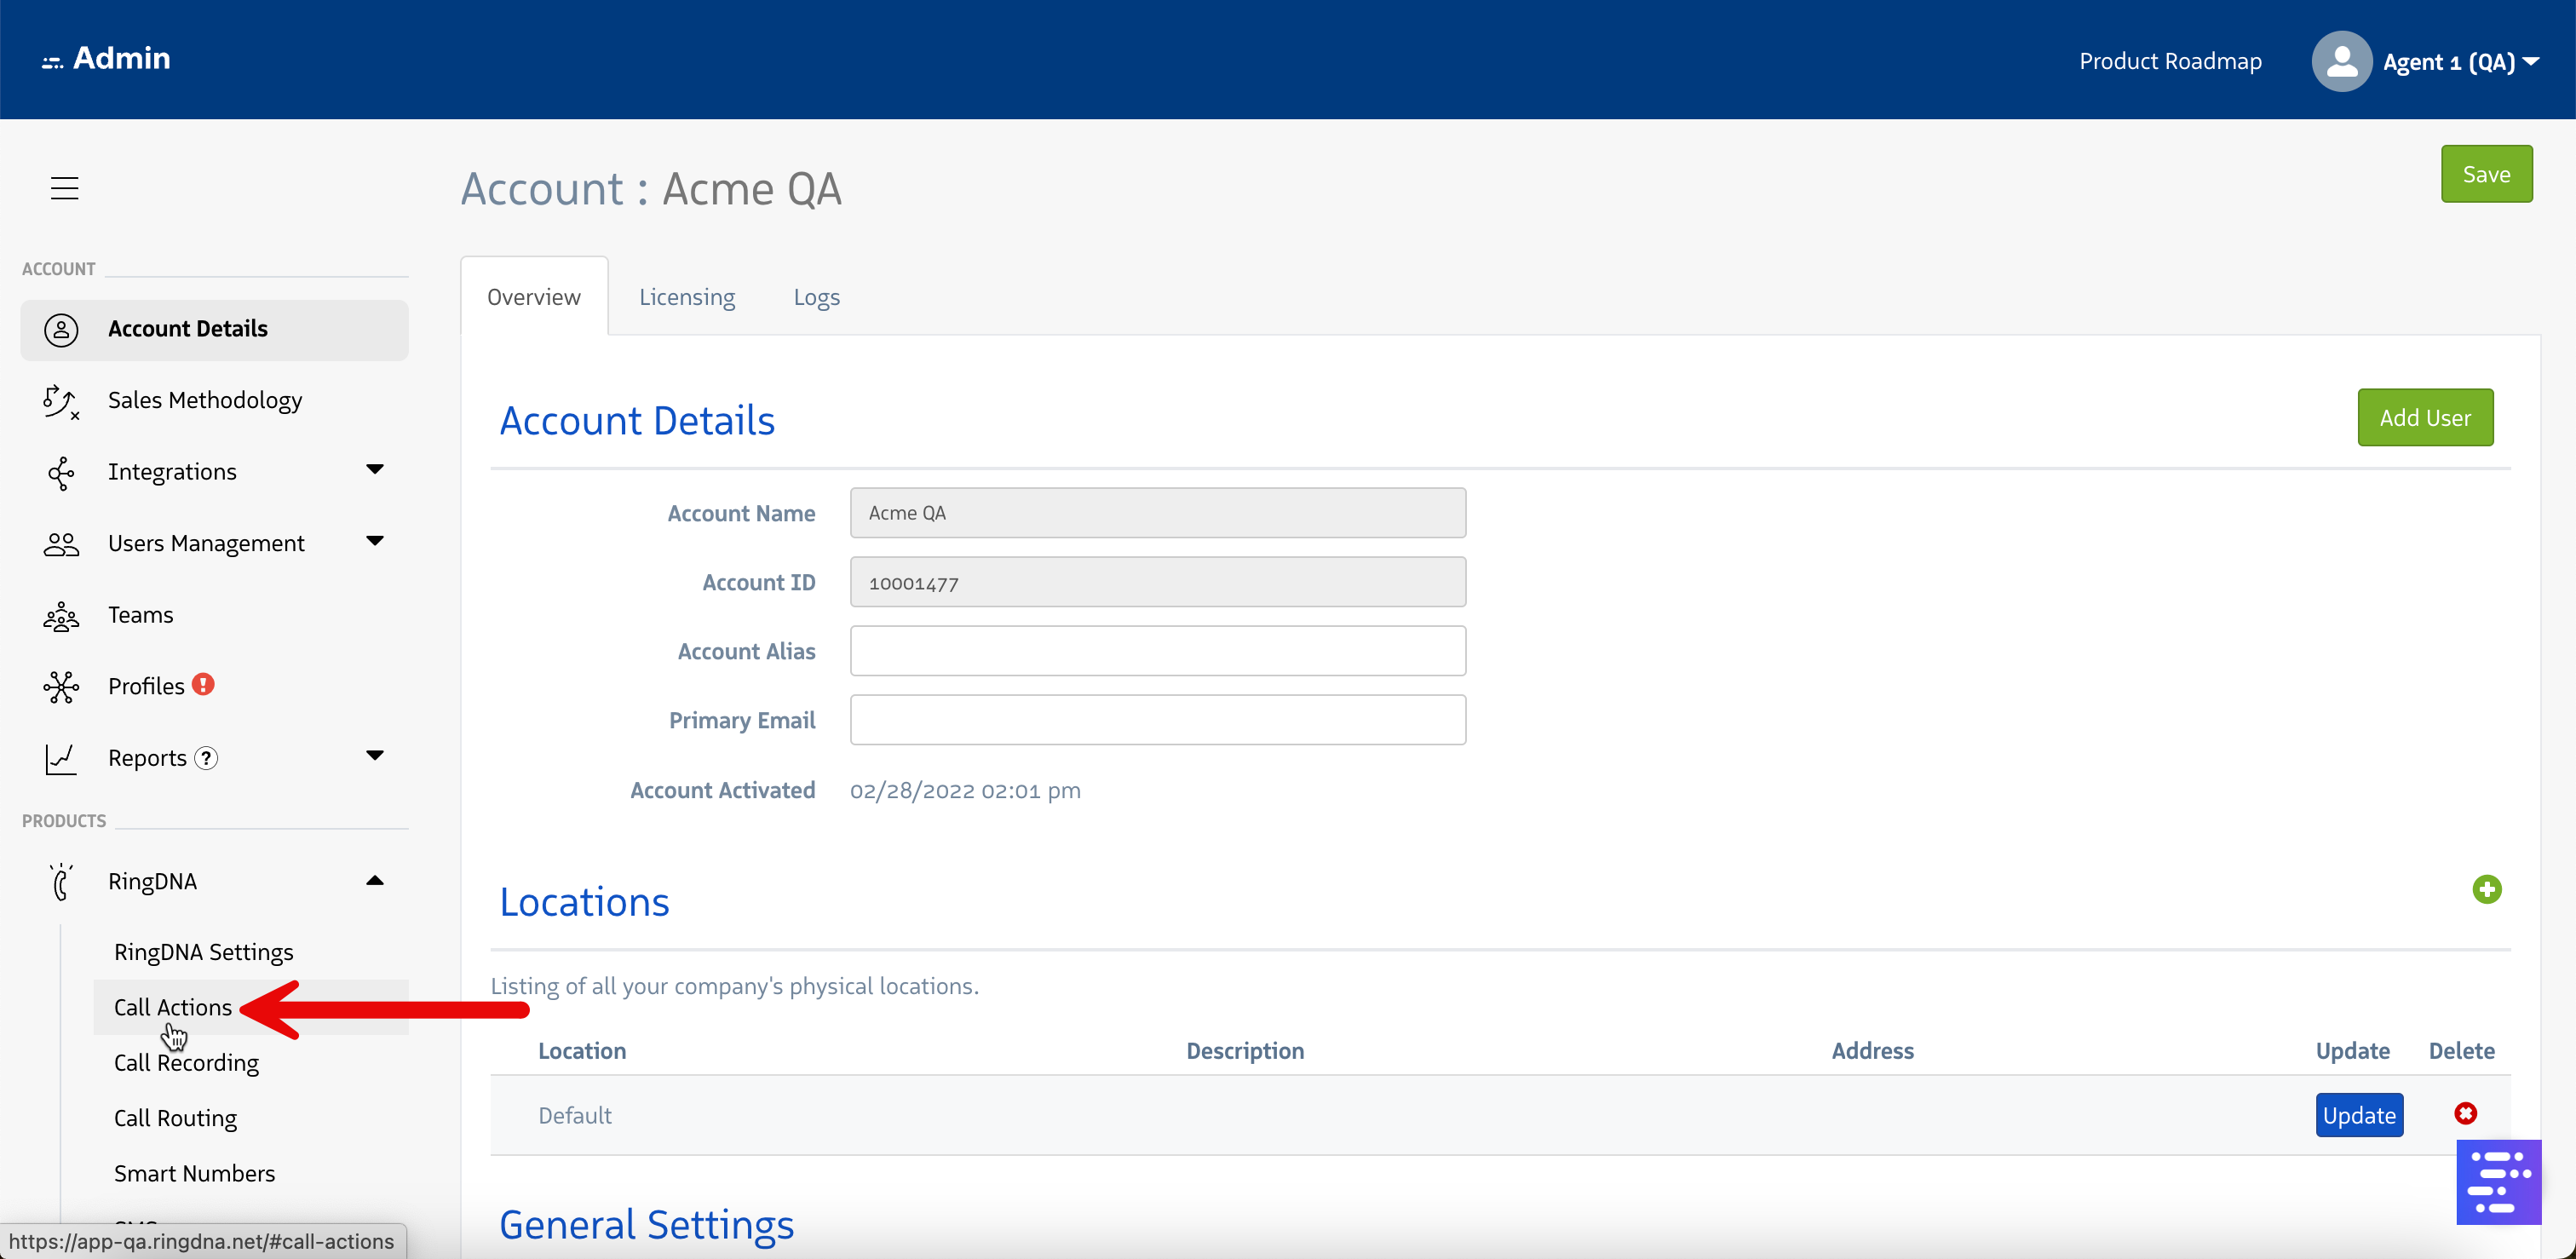Expand the Integrations menu arrow
The image size is (2576, 1259).
pos(375,470)
